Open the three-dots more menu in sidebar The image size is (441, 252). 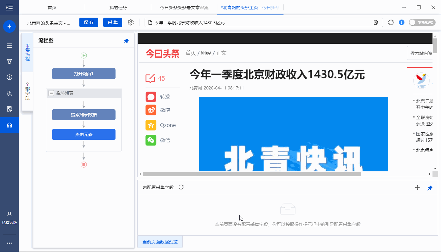pyautogui.click(x=9, y=243)
